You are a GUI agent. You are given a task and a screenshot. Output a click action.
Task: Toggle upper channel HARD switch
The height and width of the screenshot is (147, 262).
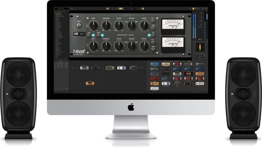click(x=153, y=28)
